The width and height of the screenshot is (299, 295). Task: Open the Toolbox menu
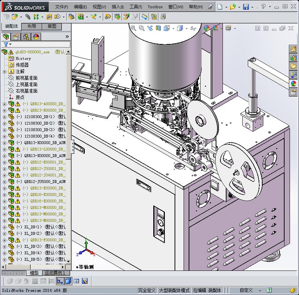click(x=155, y=7)
